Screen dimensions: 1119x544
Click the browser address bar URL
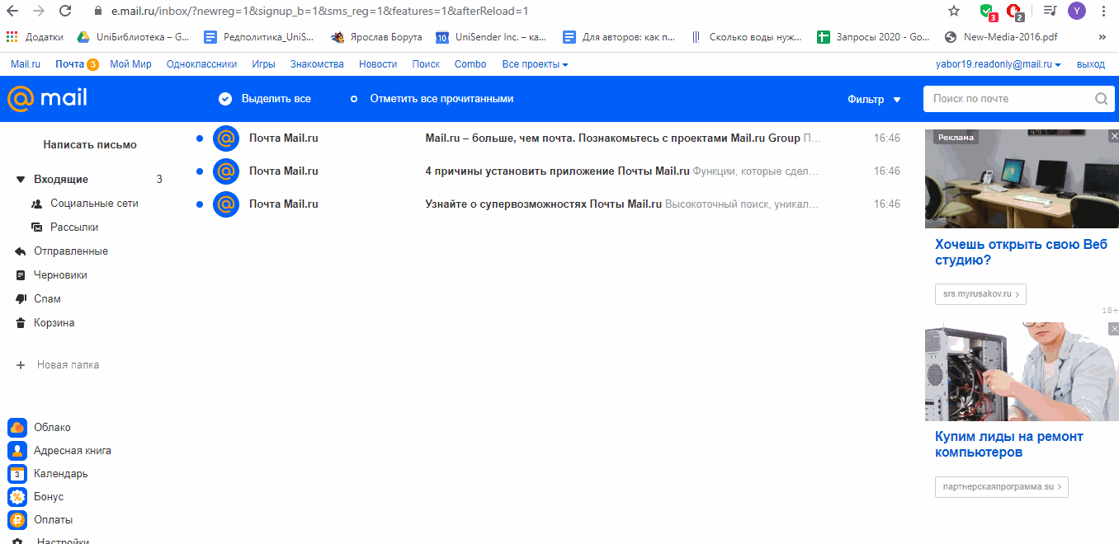(319, 12)
